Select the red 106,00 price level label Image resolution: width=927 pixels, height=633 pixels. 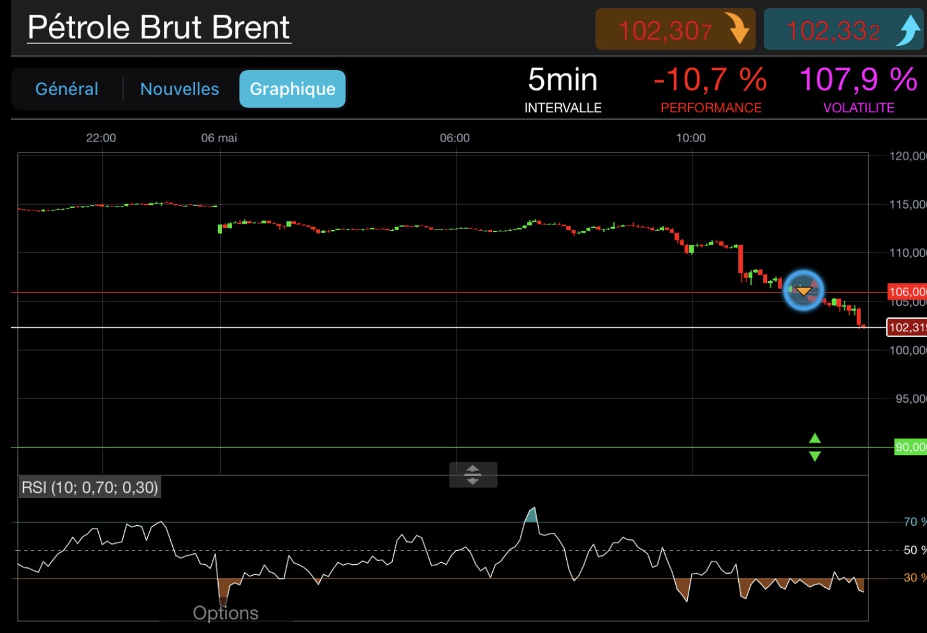(x=907, y=292)
